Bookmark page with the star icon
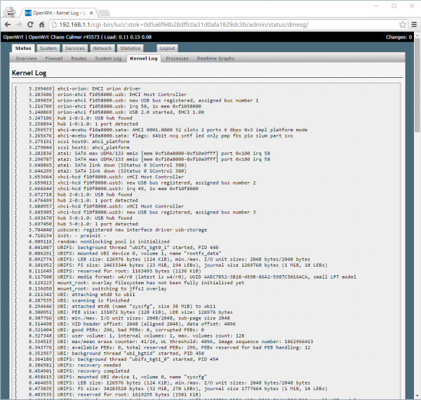Viewport: 421px width, 400px height. 396,24
